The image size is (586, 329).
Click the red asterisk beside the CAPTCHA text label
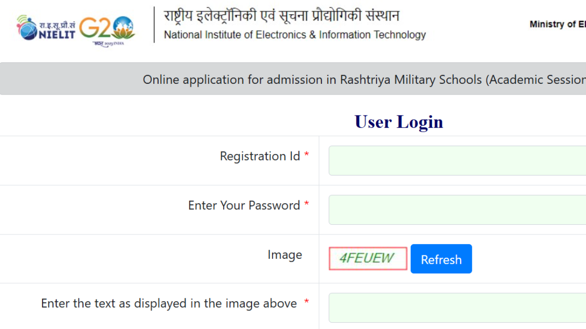[x=307, y=302]
